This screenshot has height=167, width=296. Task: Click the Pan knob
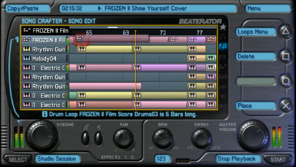(124, 139)
